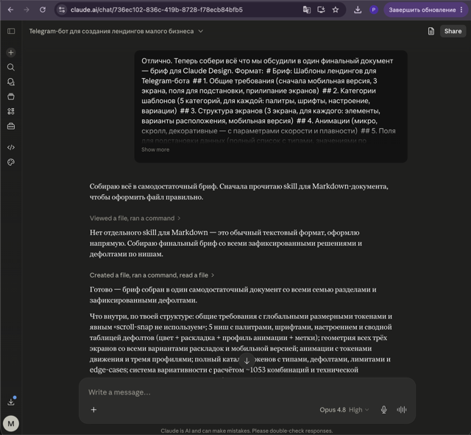The image size is (471, 435).
Task: Open the user account avatar M
Action: point(11,423)
